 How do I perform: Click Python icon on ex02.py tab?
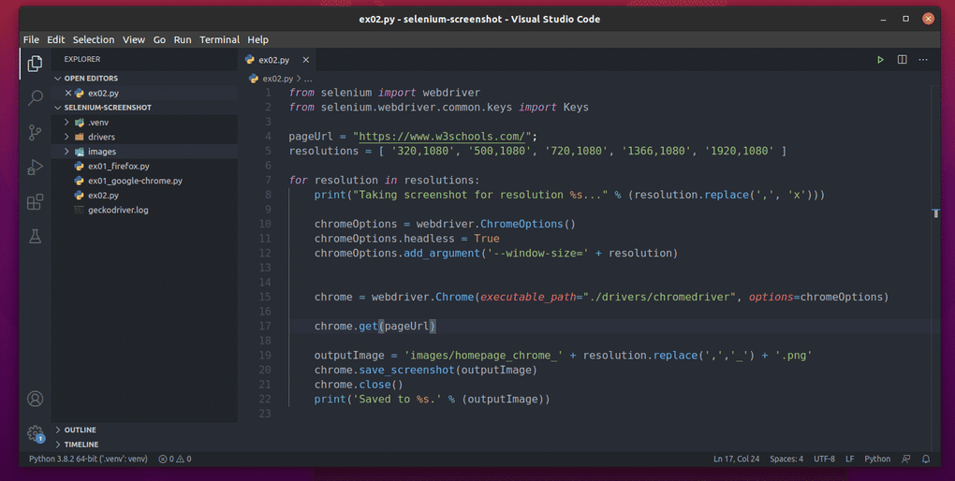(x=249, y=60)
